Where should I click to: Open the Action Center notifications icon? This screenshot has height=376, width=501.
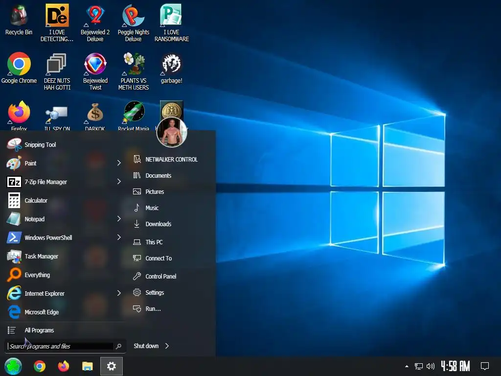[x=485, y=366]
